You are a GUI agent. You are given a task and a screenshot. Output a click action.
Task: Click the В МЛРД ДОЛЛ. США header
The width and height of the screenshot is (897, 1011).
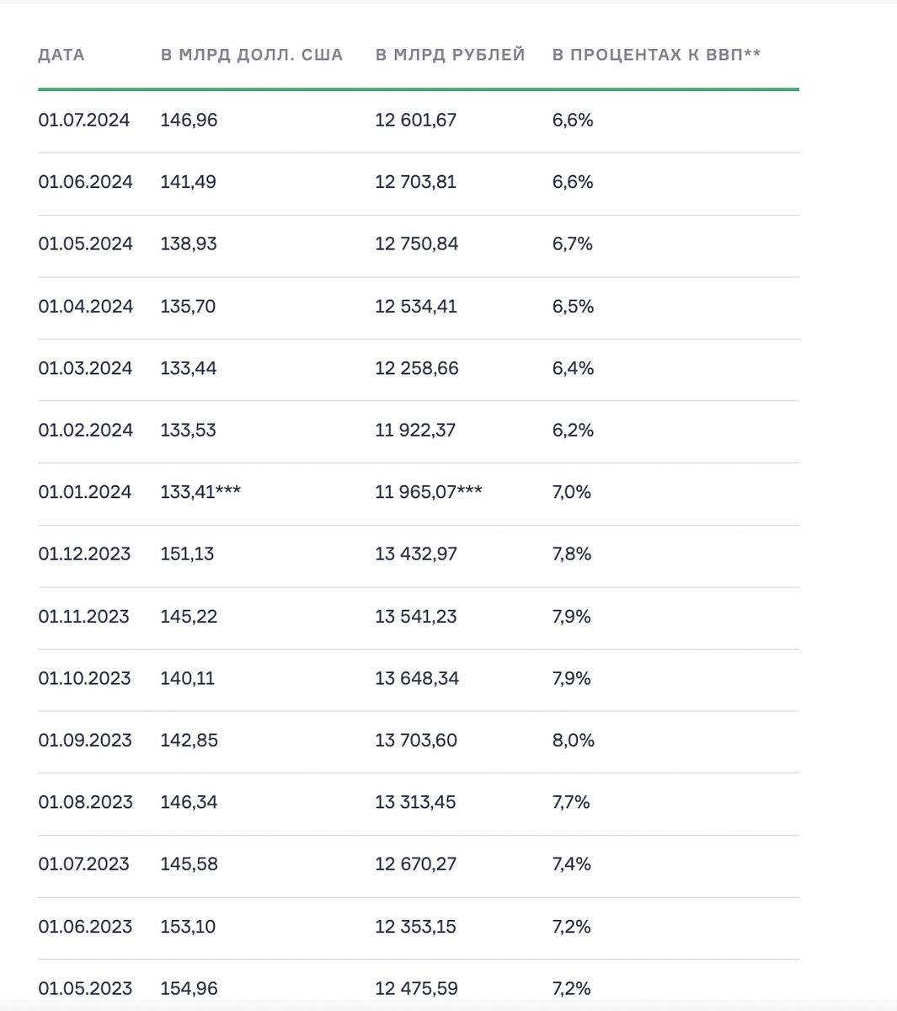click(x=252, y=56)
